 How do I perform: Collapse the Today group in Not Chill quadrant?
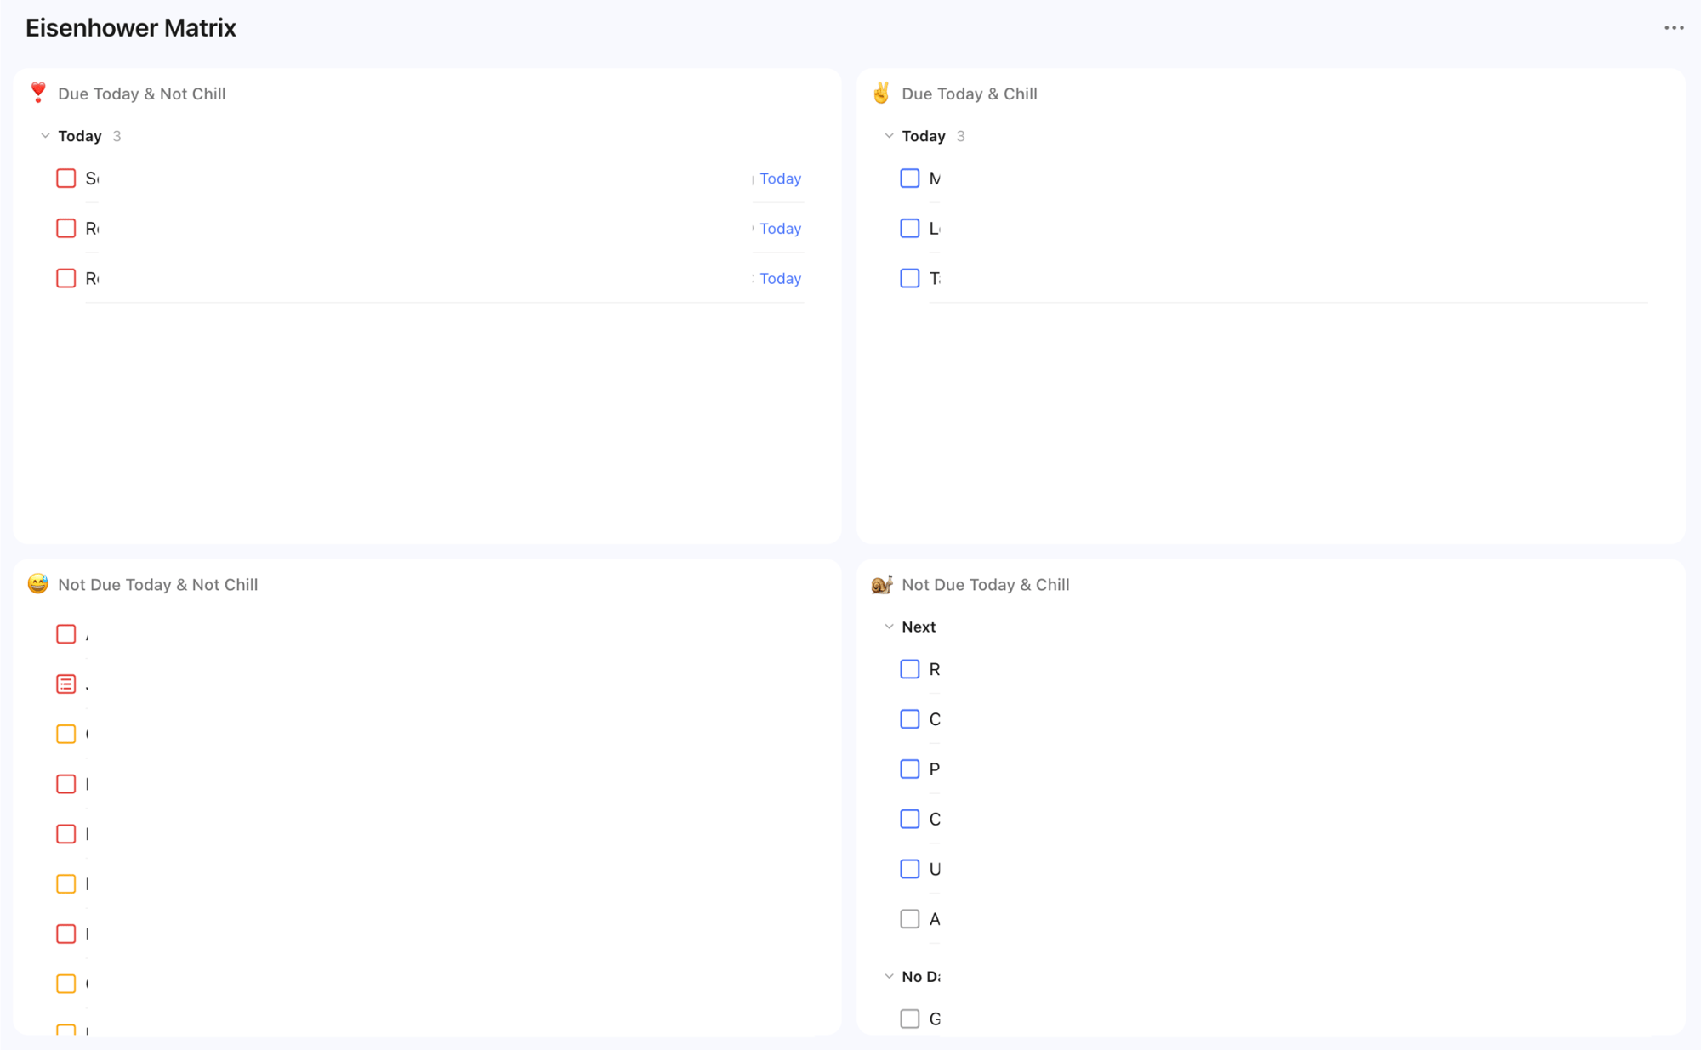click(x=45, y=136)
